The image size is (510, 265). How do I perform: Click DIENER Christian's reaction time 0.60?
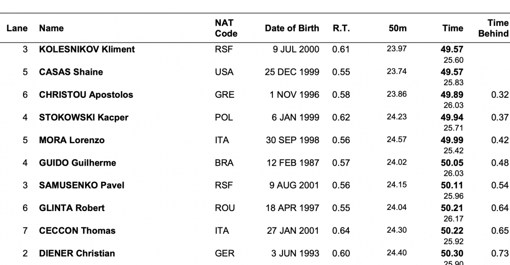point(341,253)
